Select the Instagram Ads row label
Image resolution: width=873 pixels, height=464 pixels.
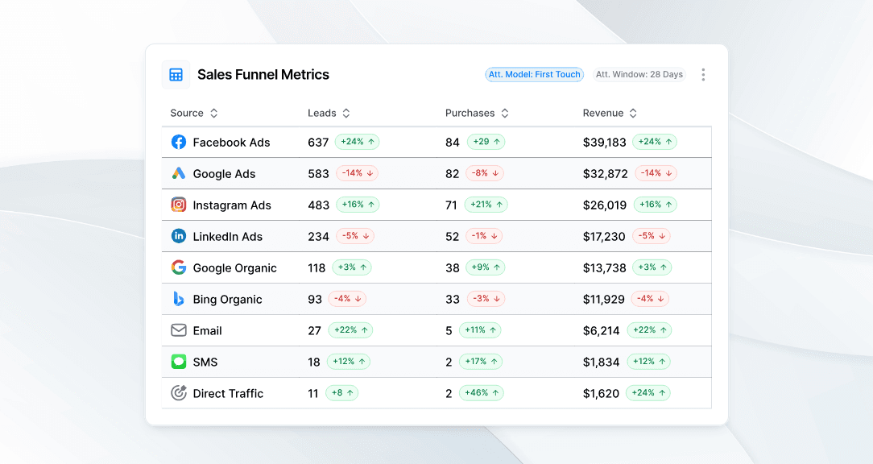point(232,205)
